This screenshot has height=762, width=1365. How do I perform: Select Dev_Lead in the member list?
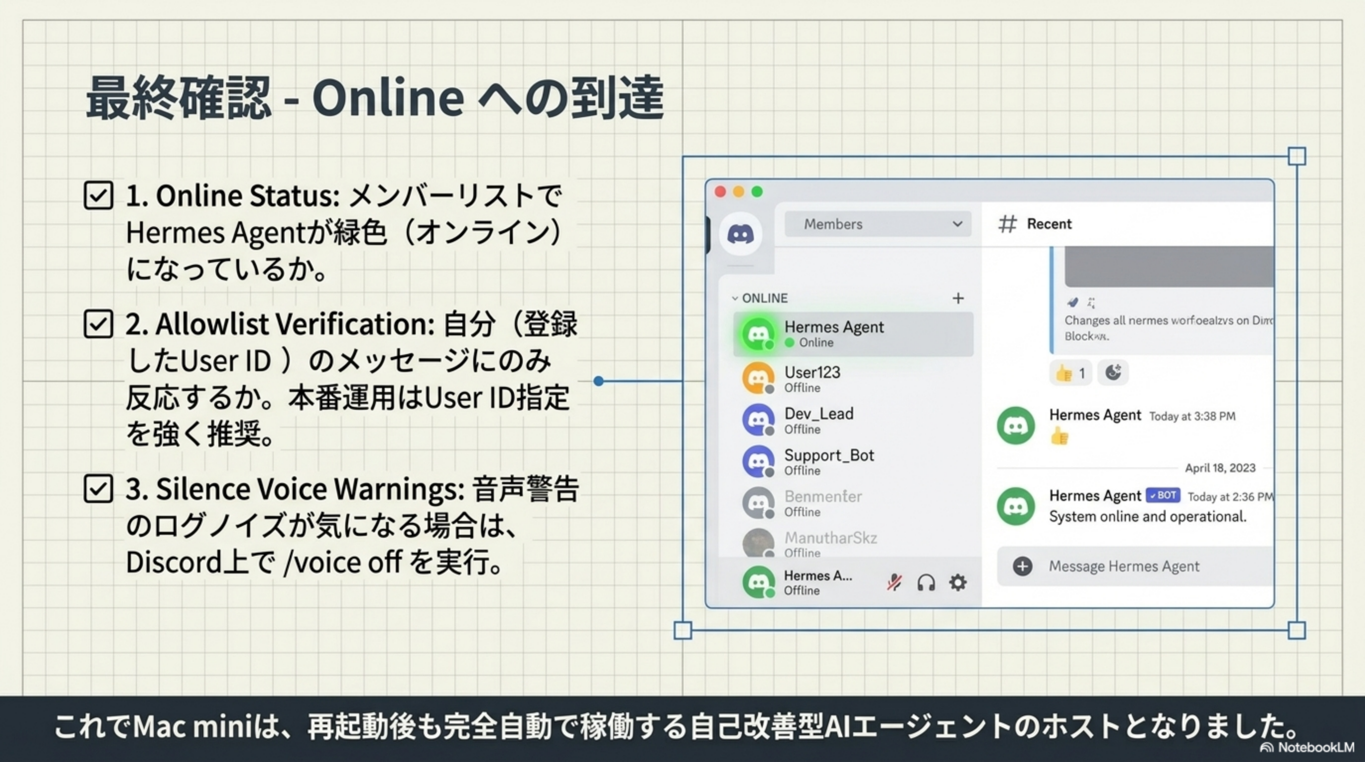click(853, 420)
